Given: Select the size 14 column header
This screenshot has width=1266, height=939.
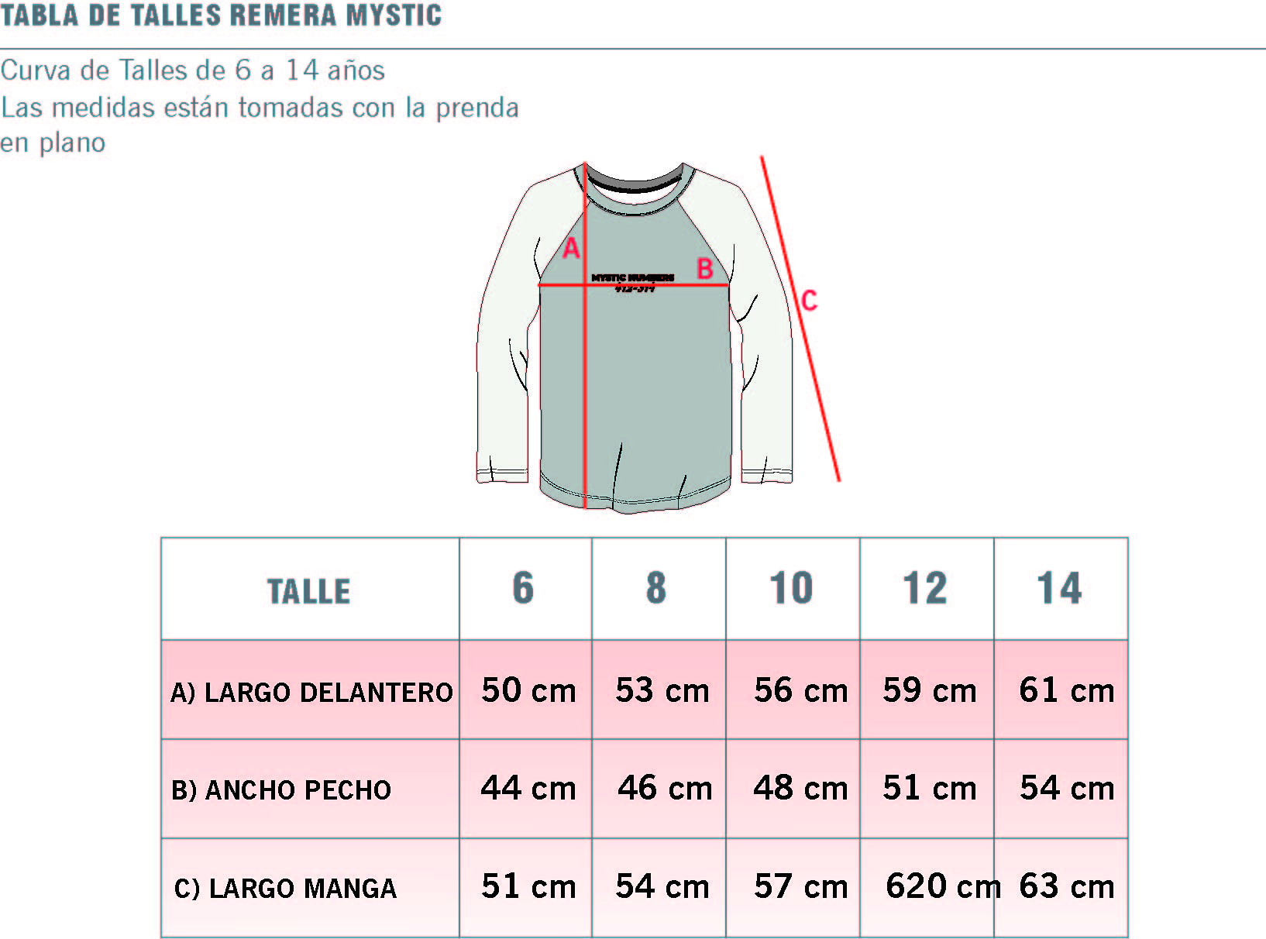Looking at the screenshot, I should click(x=1059, y=588).
